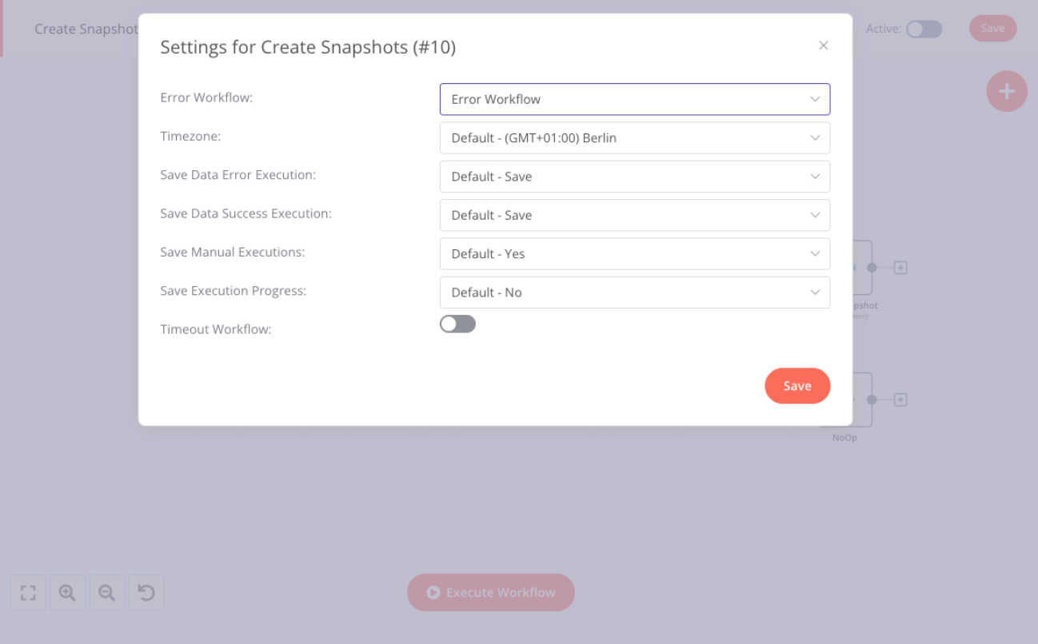Change the Timezone dropdown from Berlin
The width and height of the screenshot is (1038, 644).
tap(635, 137)
